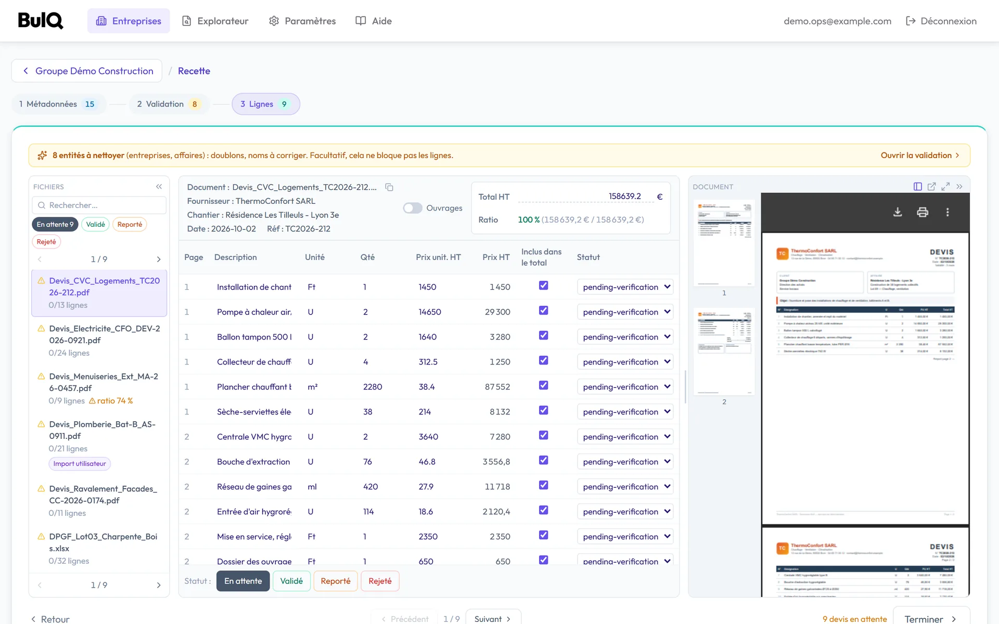This screenshot has height=624, width=999.
Task: Go to Suivant document
Action: coord(493,618)
